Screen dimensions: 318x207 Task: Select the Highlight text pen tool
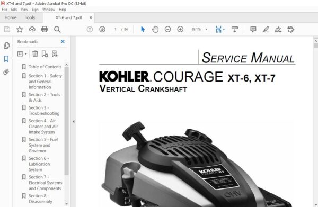pos(266,29)
